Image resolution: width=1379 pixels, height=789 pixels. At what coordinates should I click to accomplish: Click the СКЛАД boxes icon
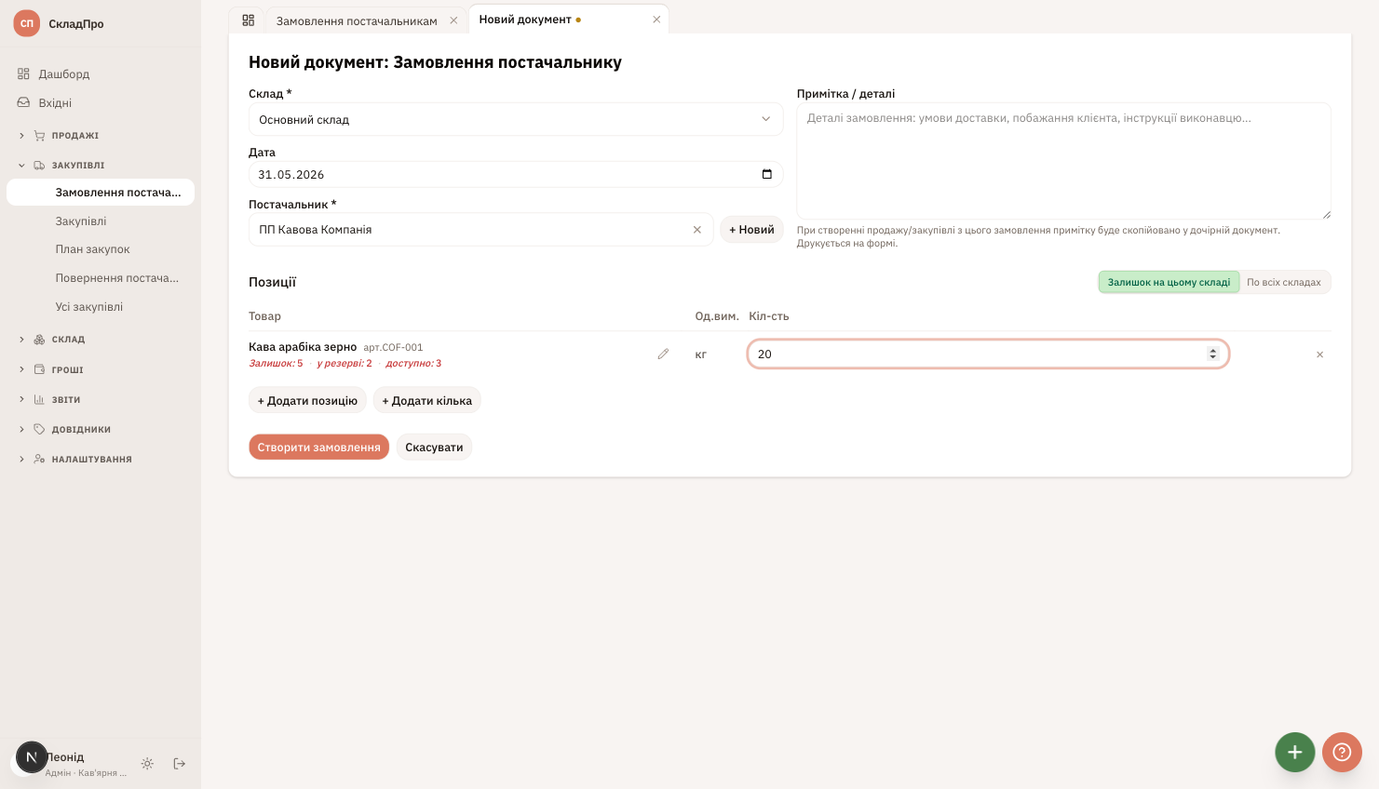coord(39,340)
